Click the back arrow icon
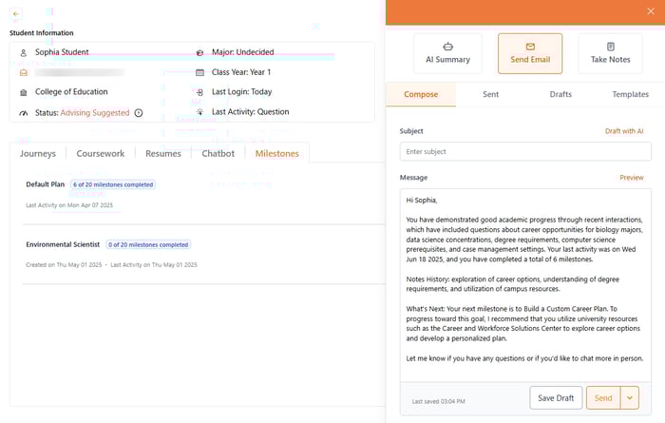The width and height of the screenshot is (665, 423). (x=16, y=14)
